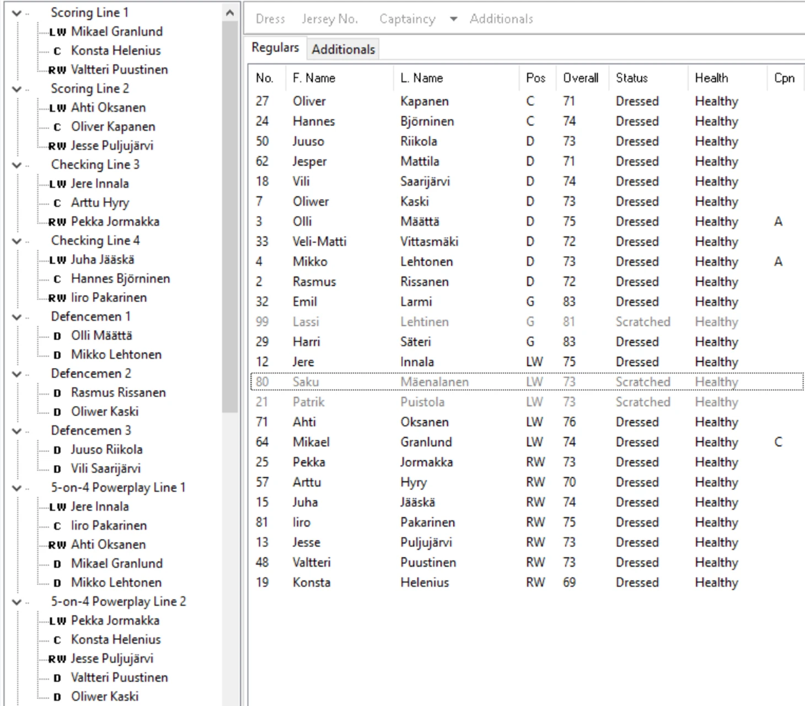This screenshot has width=805, height=706.
Task: Click the C icon beside Oliver Kapanen in Scoring Line 2
Action: click(57, 127)
